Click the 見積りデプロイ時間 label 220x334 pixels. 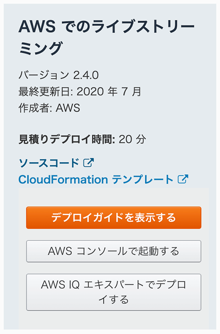(x=67, y=139)
